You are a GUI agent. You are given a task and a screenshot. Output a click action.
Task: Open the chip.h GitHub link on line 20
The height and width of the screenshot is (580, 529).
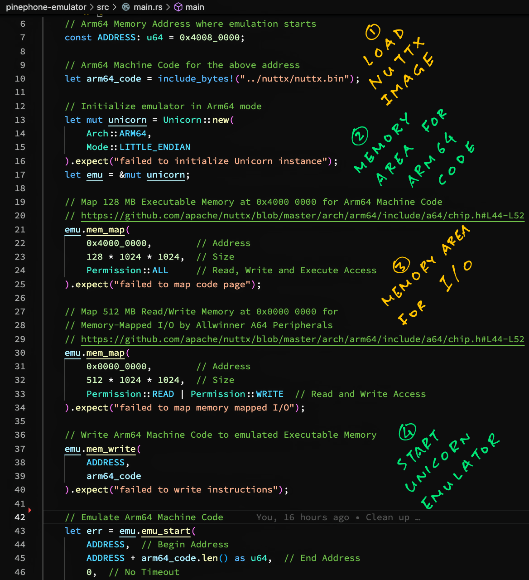point(302,216)
